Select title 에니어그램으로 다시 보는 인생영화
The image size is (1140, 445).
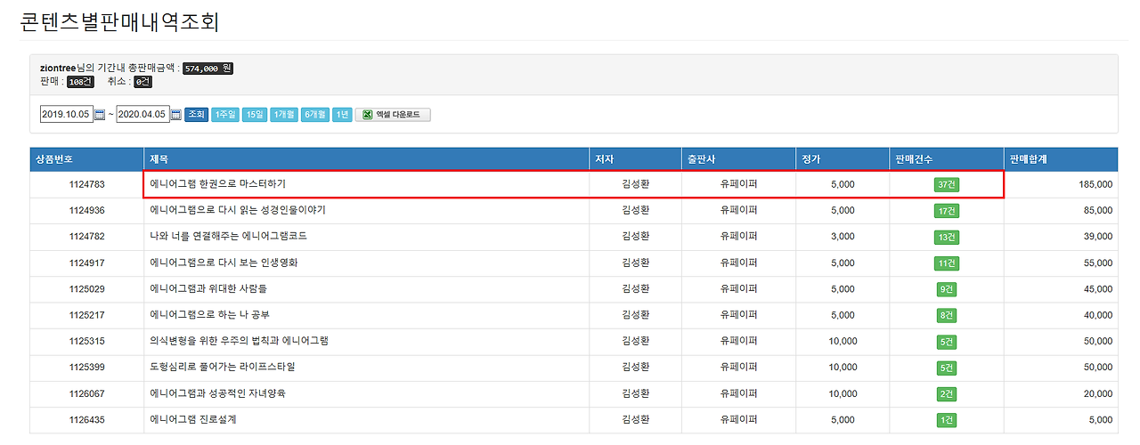click(x=224, y=263)
